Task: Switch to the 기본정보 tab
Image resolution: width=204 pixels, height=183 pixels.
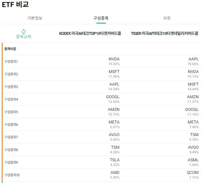Action: tap(35, 18)
